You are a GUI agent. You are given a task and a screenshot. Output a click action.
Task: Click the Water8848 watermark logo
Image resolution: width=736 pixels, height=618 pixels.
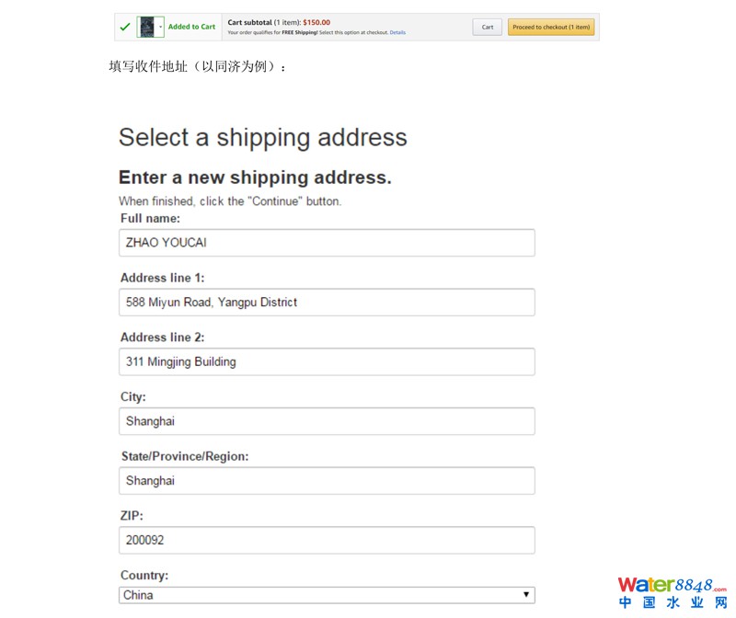point(672,585)
